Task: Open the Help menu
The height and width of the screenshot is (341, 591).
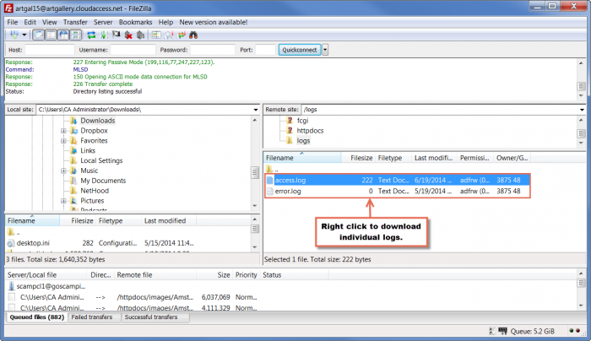Action: [x=165, y=22]
